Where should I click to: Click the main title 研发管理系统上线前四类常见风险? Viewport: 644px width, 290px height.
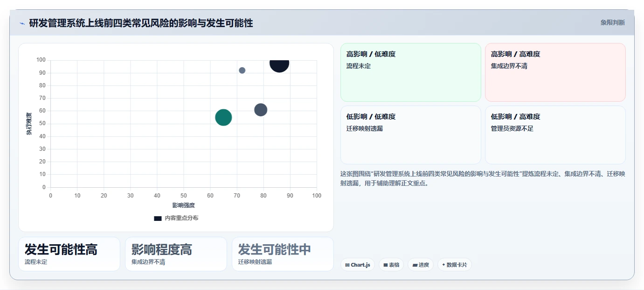[x=141, y=23]
